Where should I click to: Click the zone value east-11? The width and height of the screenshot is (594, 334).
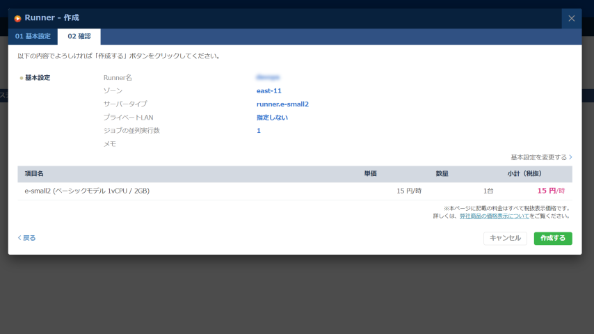pyautogui.click(x=268, y=90)
